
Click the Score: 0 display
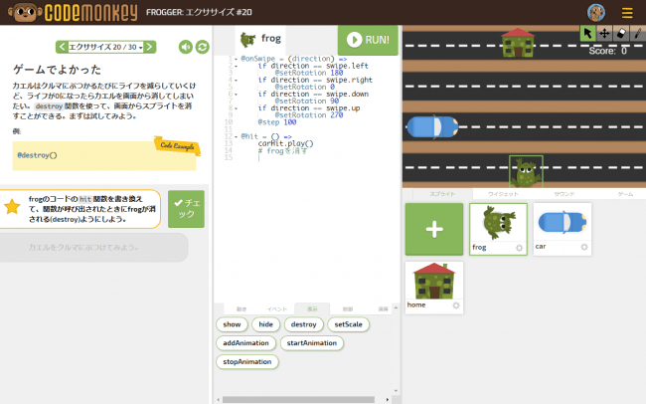(x=607, y=51)
